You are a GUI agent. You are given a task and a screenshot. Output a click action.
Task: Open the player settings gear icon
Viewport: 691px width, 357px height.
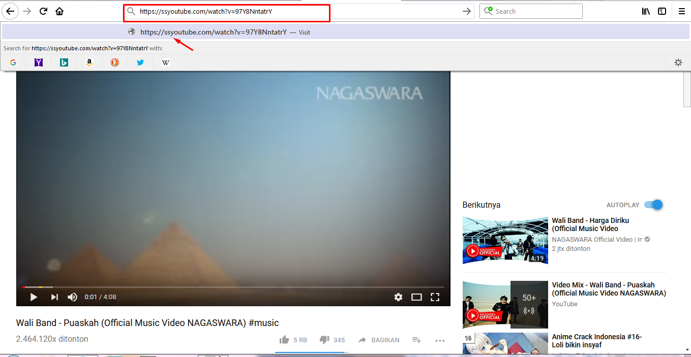tap(398, 297)
